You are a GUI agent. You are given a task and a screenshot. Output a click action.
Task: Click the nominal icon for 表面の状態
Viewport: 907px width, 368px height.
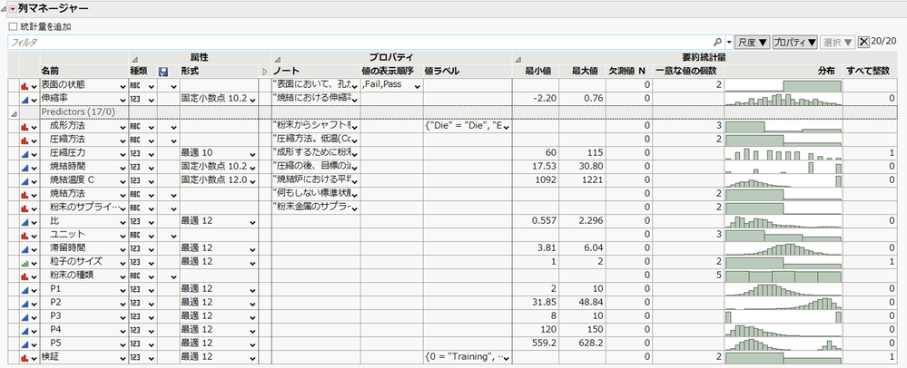pos(25,85)
